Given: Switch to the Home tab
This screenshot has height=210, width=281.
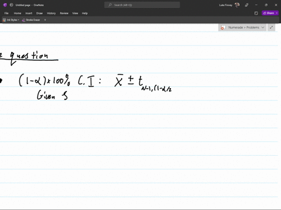Looking at the screenshot, I should click(x=18, y=13).
